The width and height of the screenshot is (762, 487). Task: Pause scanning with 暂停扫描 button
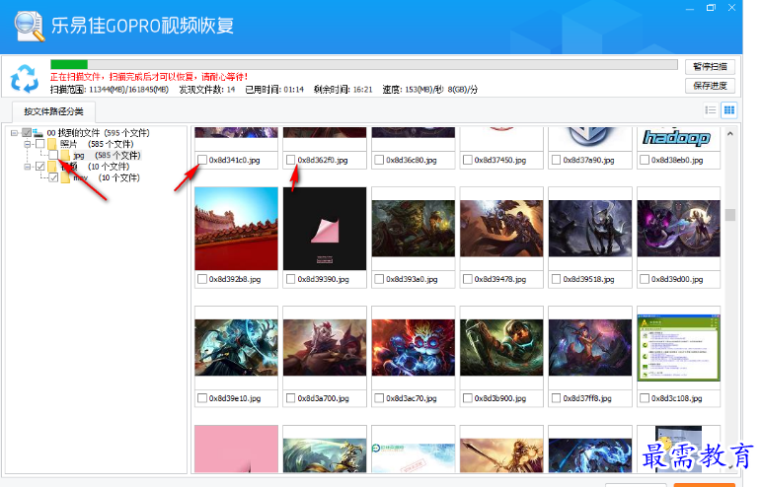(x=710, y=66)
